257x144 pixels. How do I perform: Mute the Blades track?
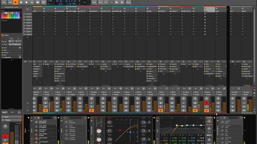(149, 110)
